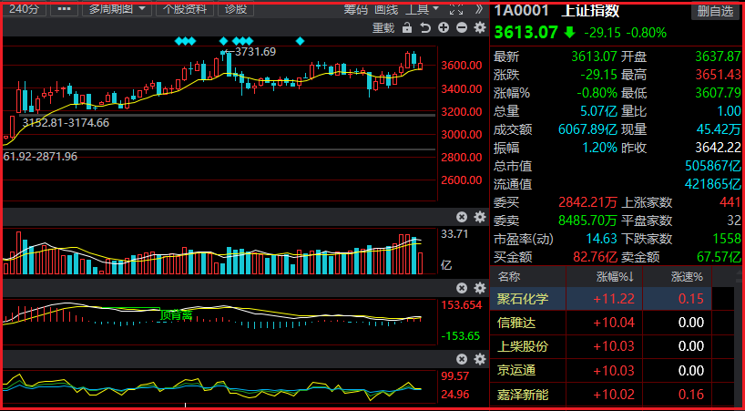Open settings gear for bottom indicator panel
The height and width of the screenshot is (411, 745).
pyautogui.click(x=480, y=358)
